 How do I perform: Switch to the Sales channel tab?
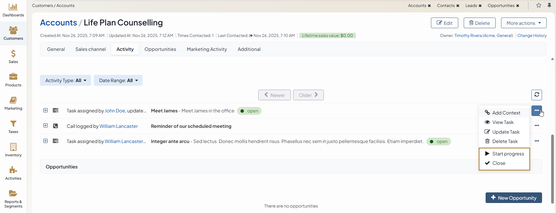click(x=90, y=49)
